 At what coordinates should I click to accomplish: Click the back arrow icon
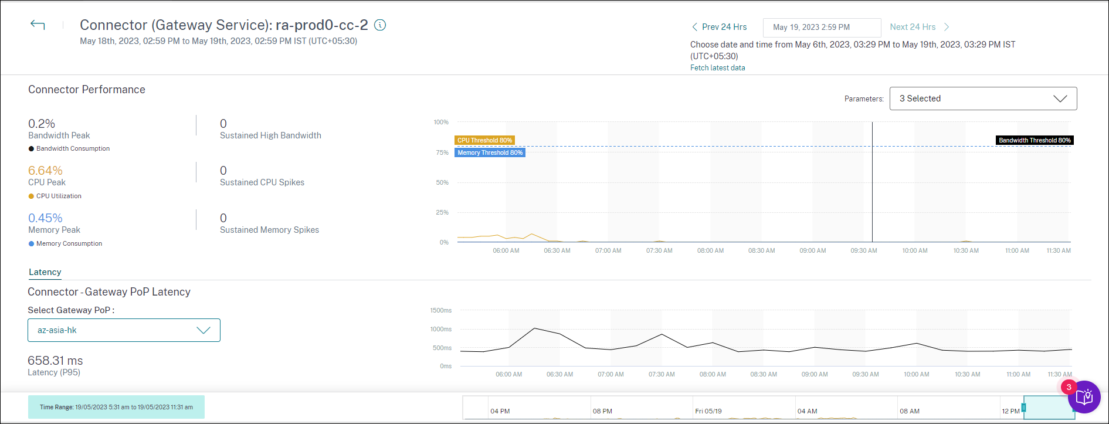pyautogui.click(x=38, y=25)
